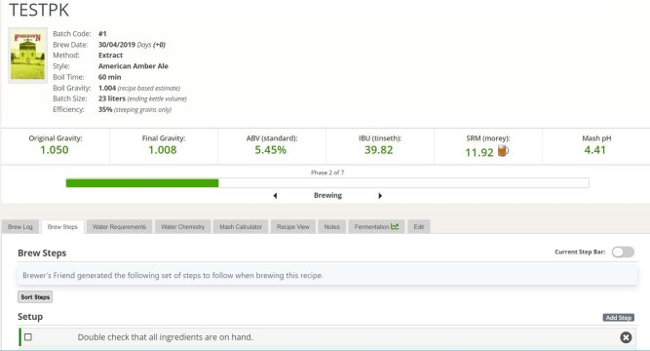The height and width of the screenshot is (351, 650).
Task: Click the Efficiency value 35%
Action: (105, 109)
